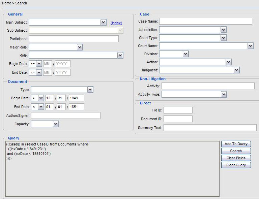Click the General Begin Date year field
This screenshot has height=199, width=259.
click(x=63, y=64)
